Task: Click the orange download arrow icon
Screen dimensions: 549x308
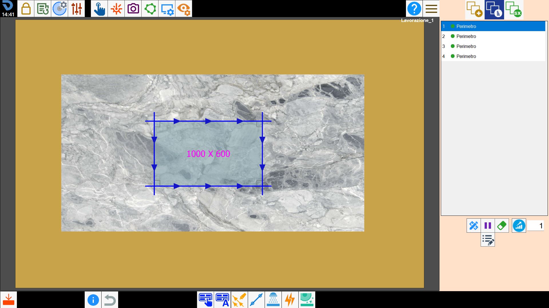Action: point(9,300)
